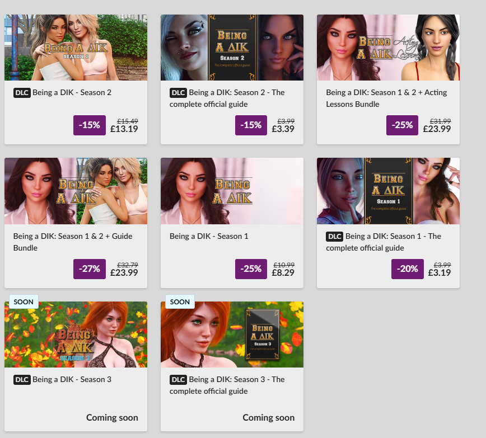The width and height of the screenshot is (486, 438).
Task: Open Season 1 complete official guide thumbnail
Action: 388,191
